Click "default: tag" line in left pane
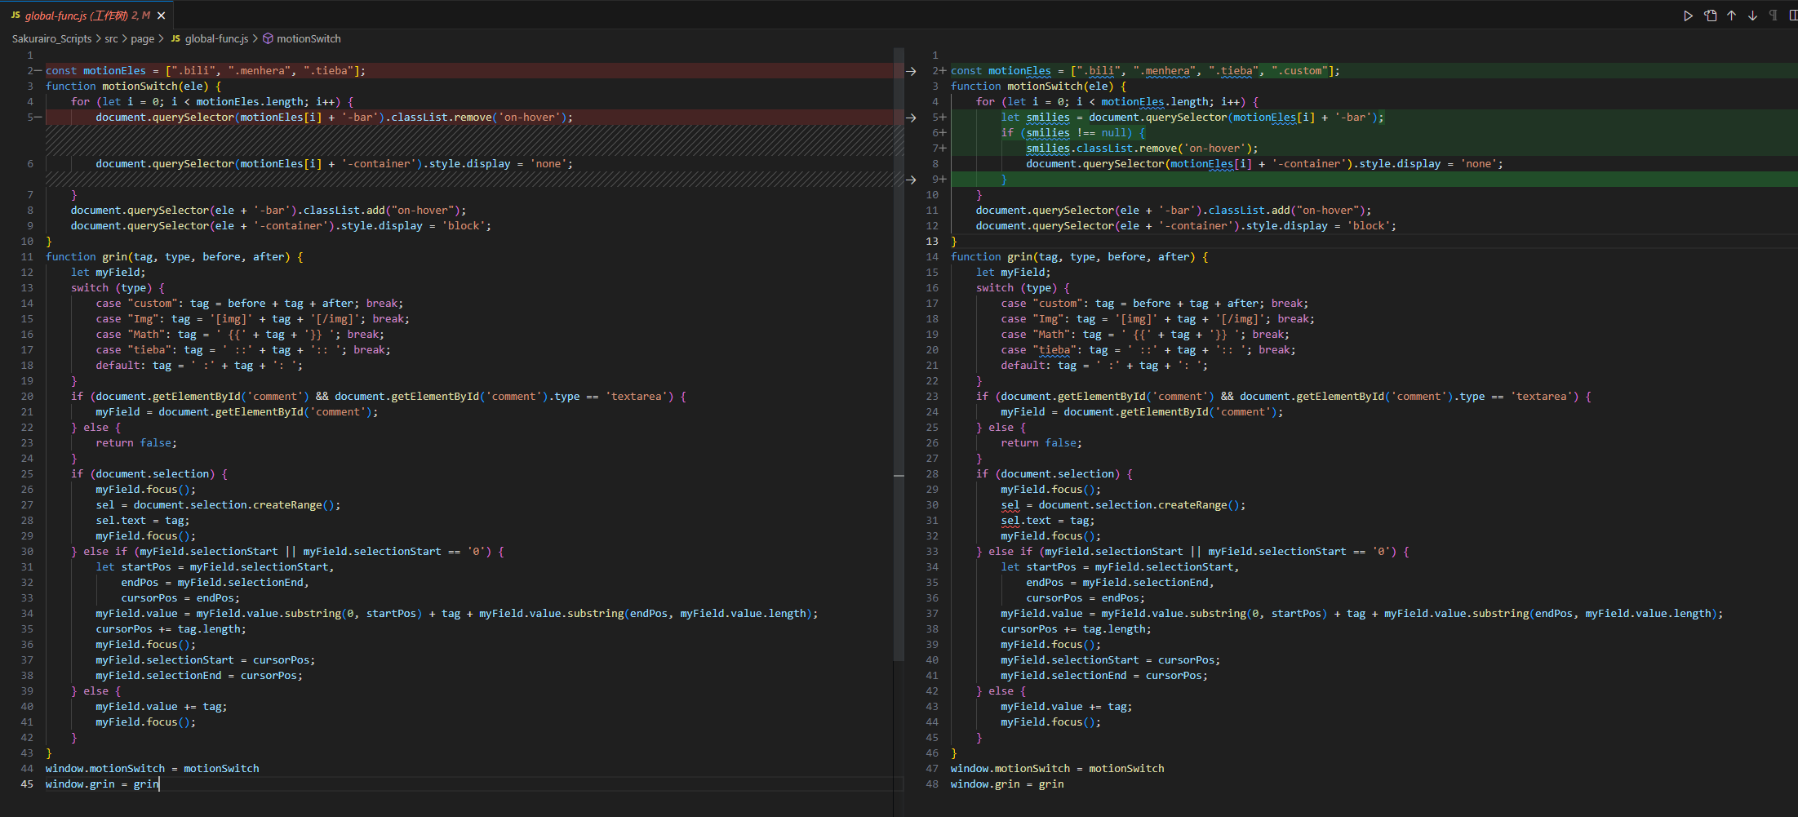 click(199, 366)
